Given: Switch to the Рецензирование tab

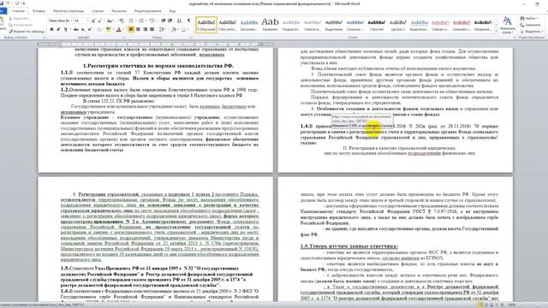Looking at the screenshot, I should click(x=148, y=11).
